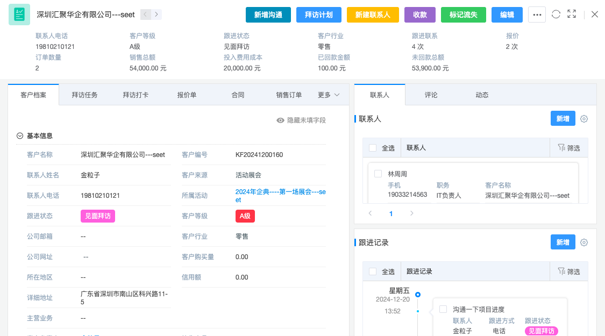The height and width of the screenshot is (336, 605).
Task: Select the checkbox for contact 林周周
Action: click(x=378, y=174)
